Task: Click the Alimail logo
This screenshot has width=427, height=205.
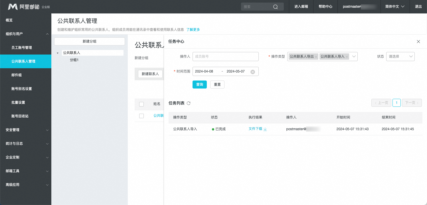Action: point(24,7)
